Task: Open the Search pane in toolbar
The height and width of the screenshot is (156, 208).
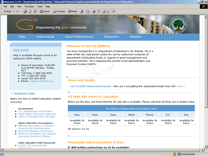Action: pos(45,12)
